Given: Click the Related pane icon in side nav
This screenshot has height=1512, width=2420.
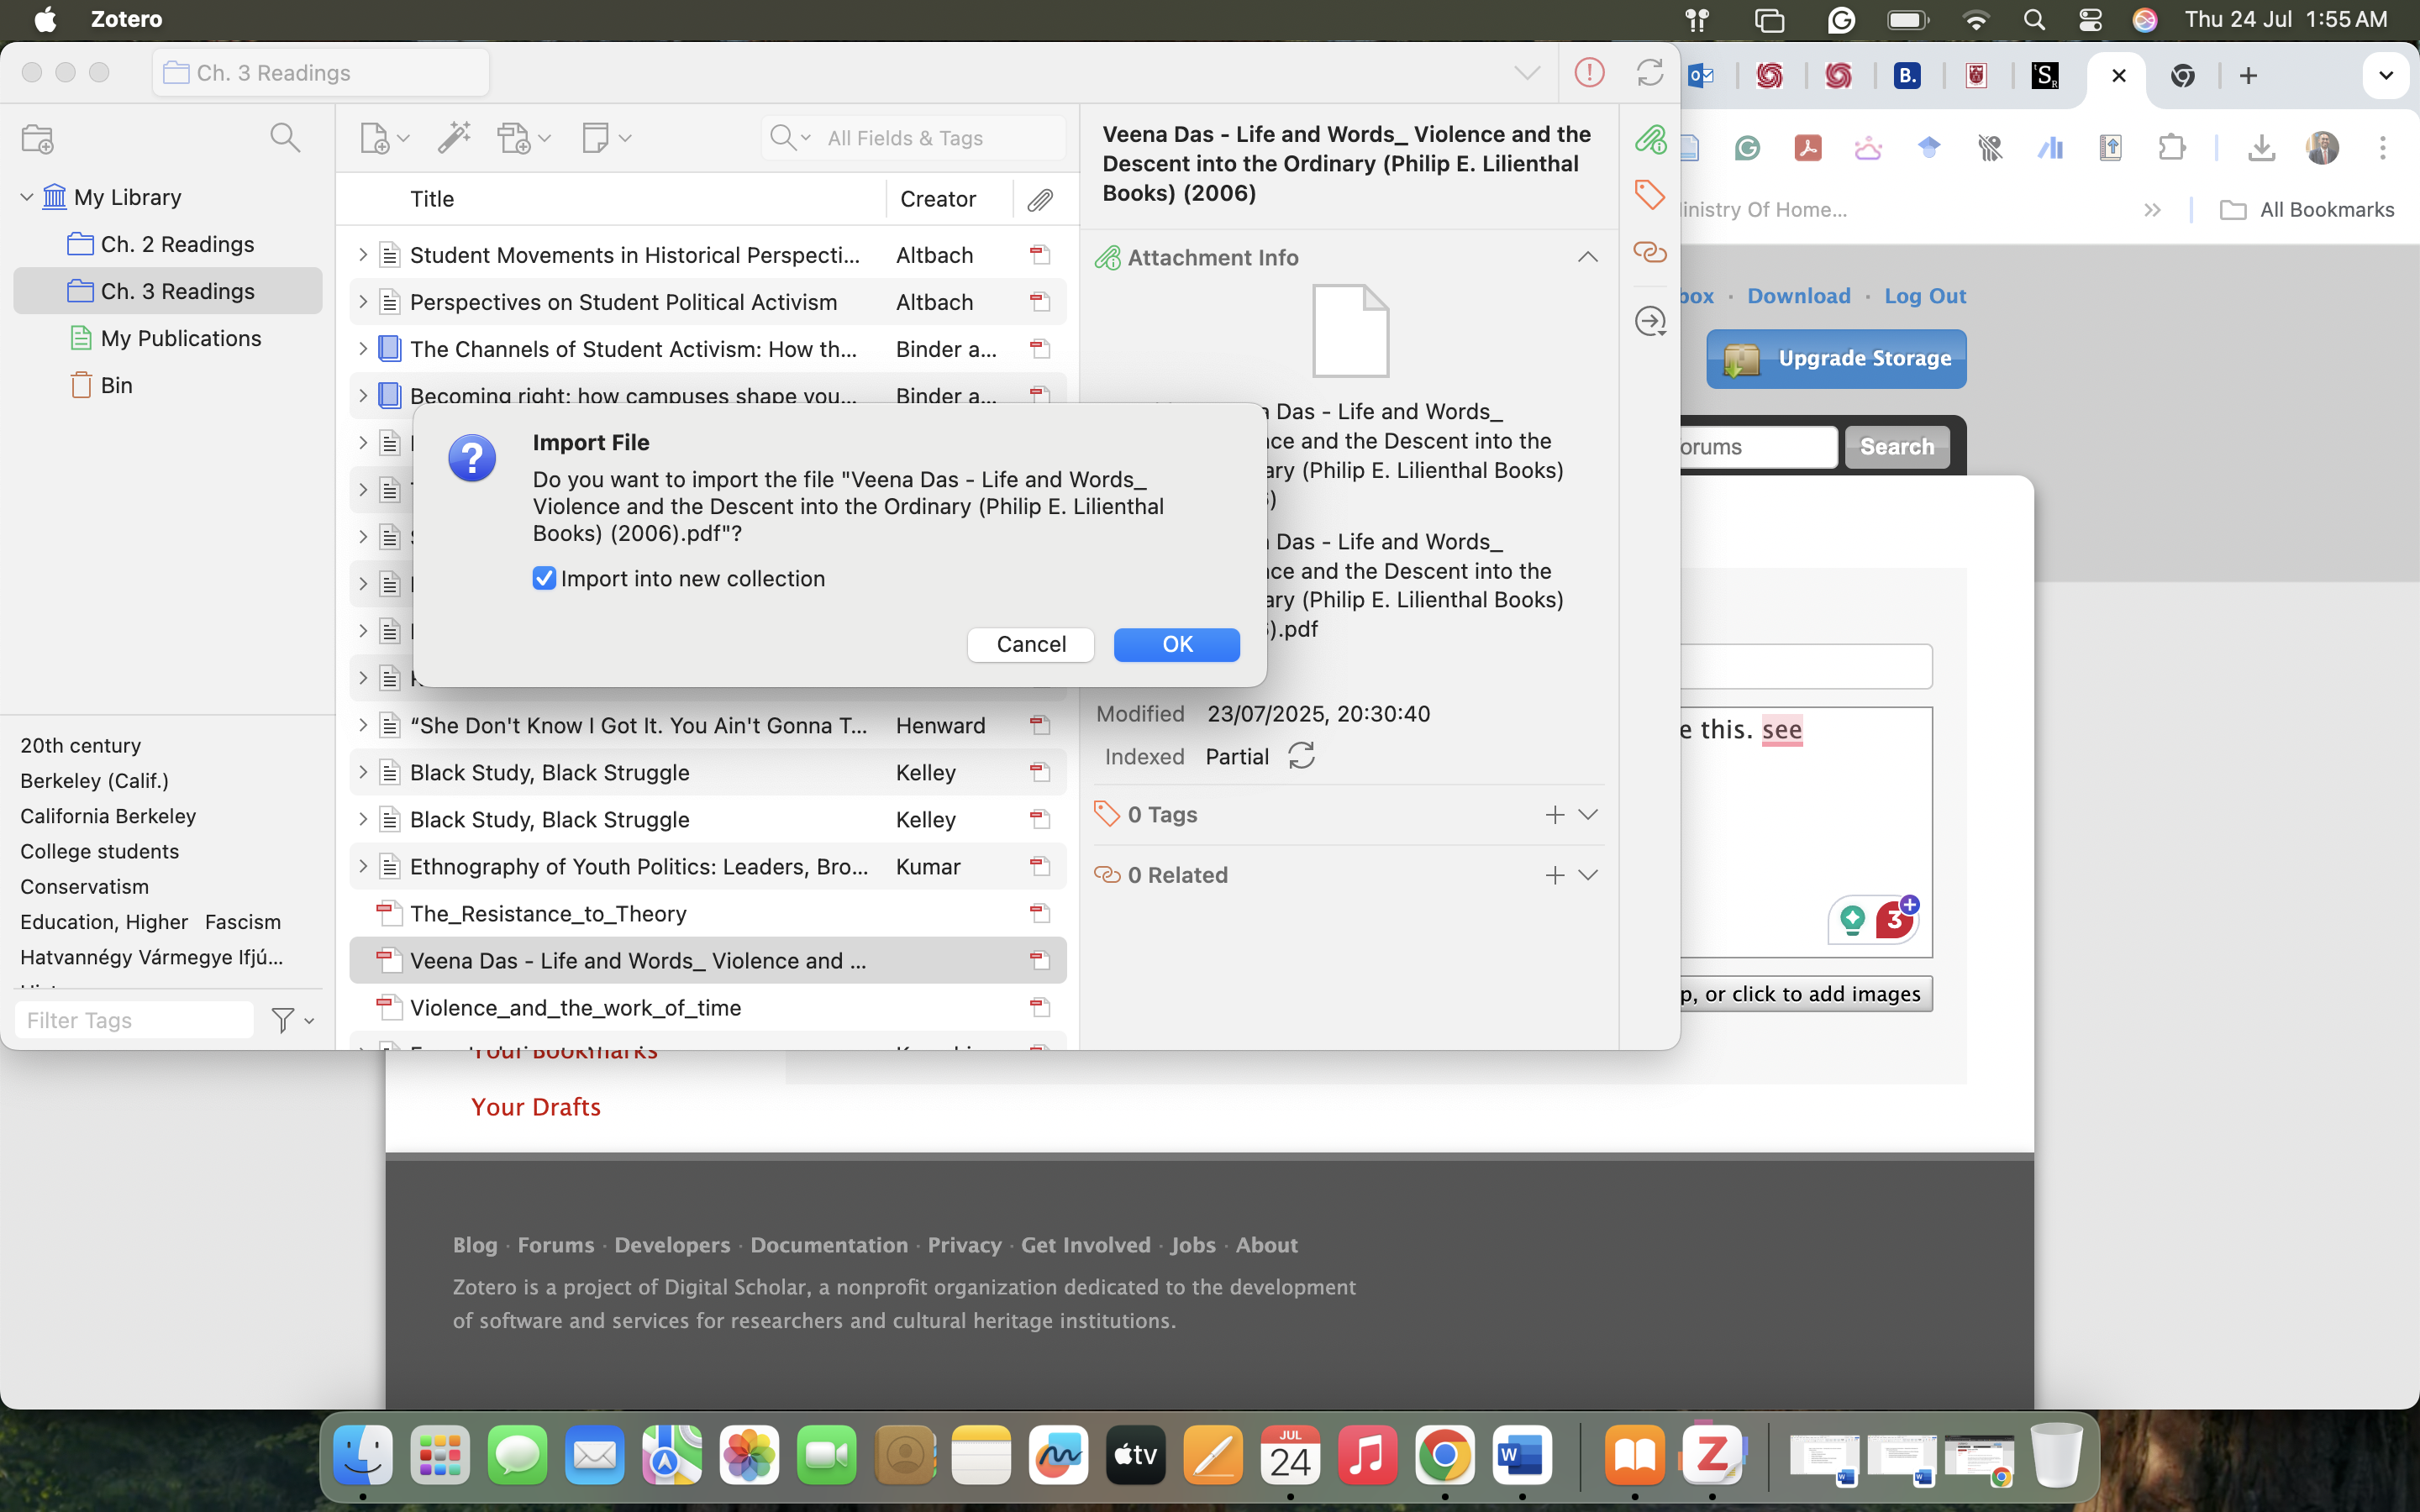Looking at the screenshot, I should click(1649, 252).
